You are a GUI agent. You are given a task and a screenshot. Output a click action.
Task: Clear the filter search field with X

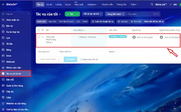click(x=157, y=14)
